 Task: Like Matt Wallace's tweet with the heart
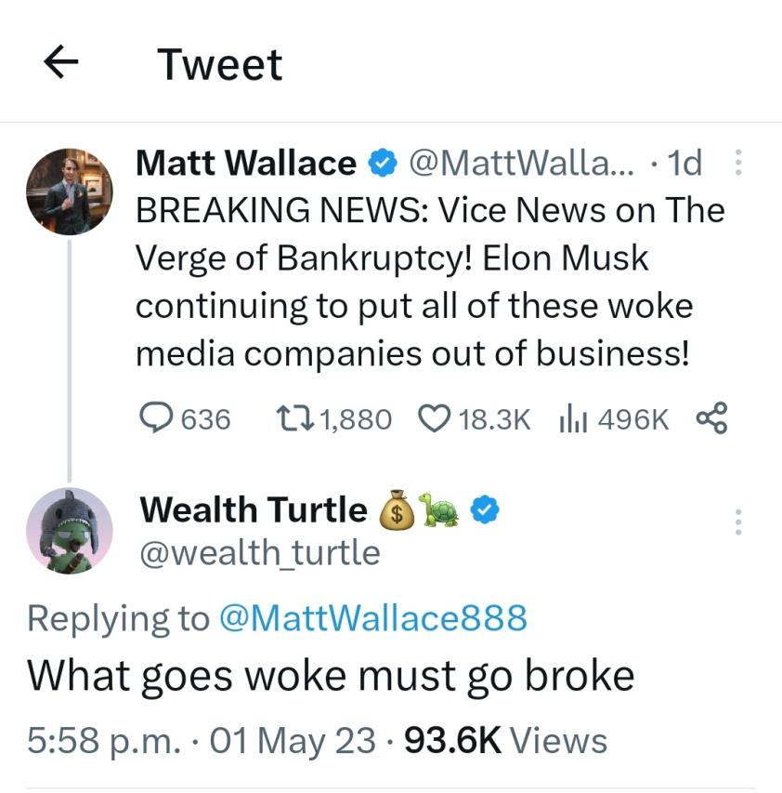[x=434, y=419]
